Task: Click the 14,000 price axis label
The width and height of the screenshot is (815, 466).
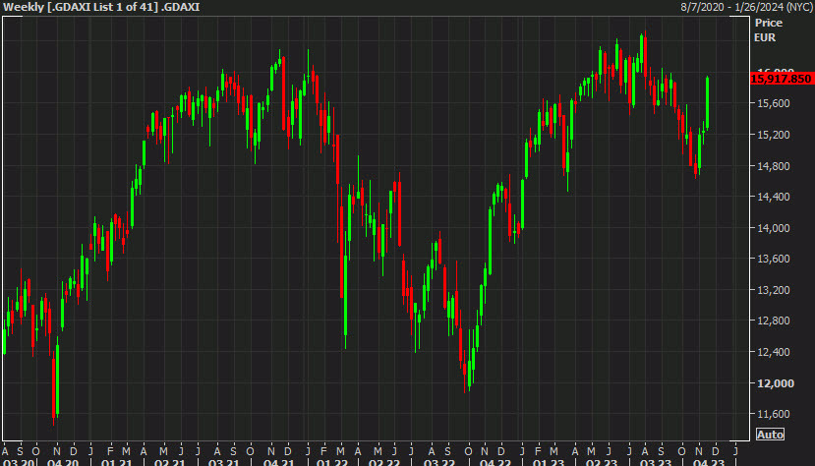Action: (774, 227)
